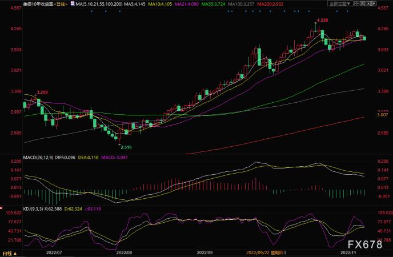Open the 全部主题 theme dropdown
This screenshot has width=393, height=257.
[x=340, y=3]
